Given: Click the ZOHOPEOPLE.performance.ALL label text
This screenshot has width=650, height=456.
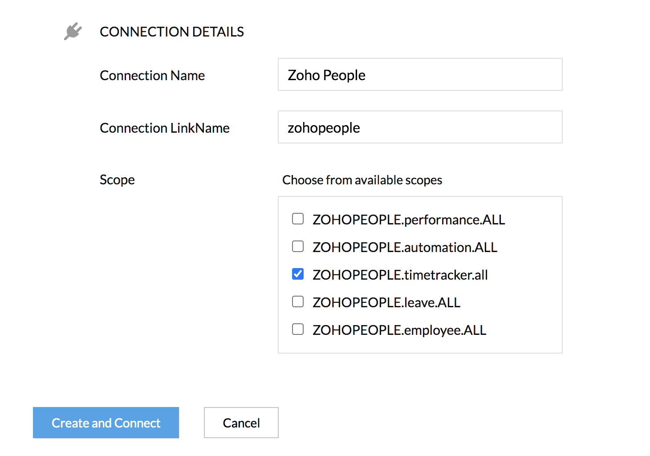Looking at the screenshot, I should pos(409,220).
